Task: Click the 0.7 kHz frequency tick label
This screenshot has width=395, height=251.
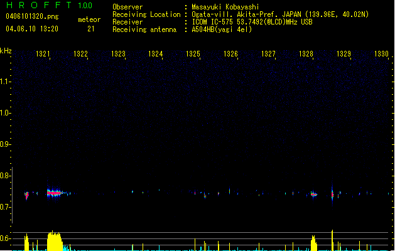Action: tap(5, 207)
